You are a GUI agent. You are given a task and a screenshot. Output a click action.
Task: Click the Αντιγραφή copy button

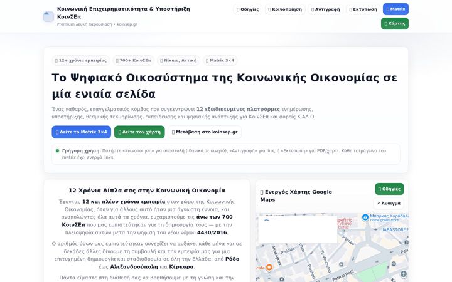325,9
